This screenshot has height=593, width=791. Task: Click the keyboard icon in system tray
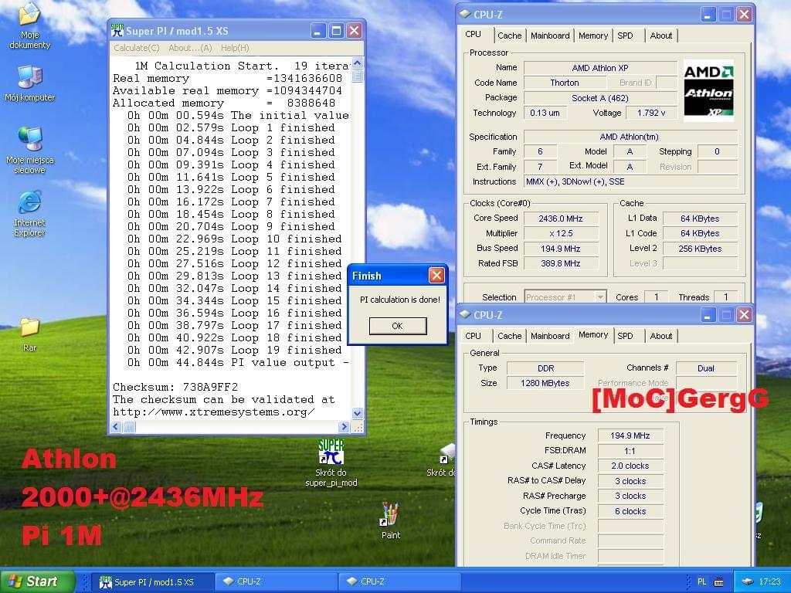(x=719, y=582)
